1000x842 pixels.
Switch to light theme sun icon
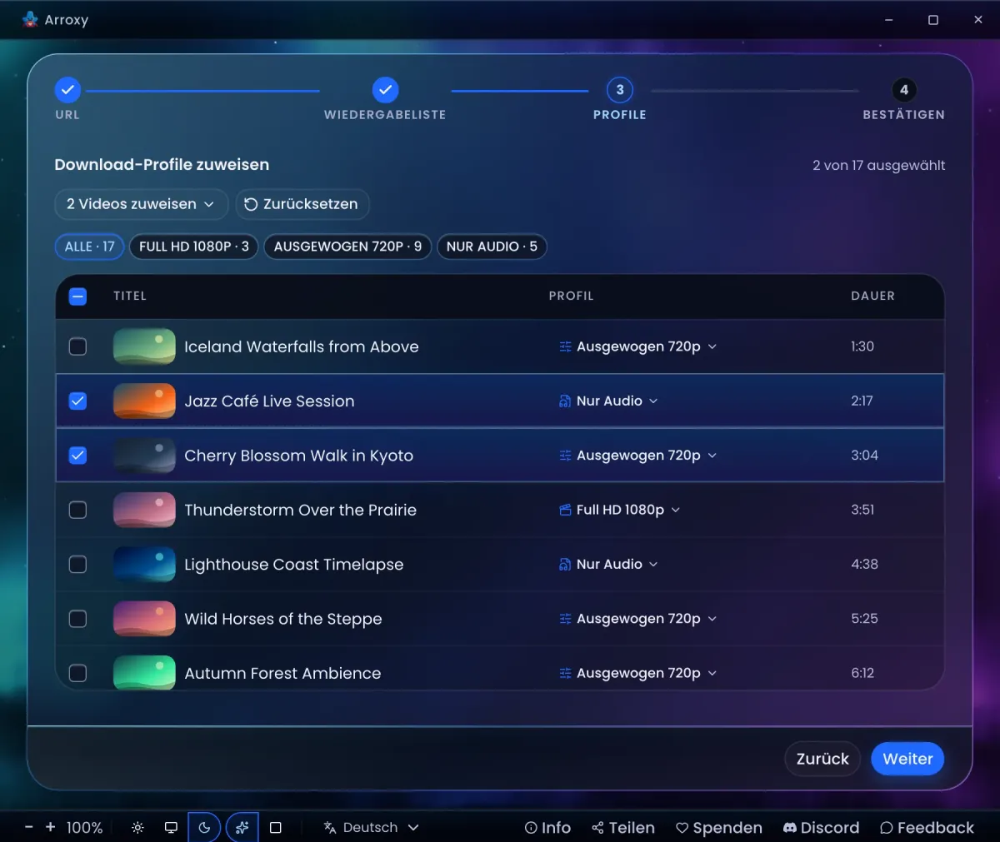(x=138, y=828)
